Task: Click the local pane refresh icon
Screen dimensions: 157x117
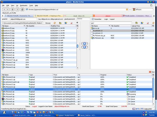Action: tap(55, 23)
